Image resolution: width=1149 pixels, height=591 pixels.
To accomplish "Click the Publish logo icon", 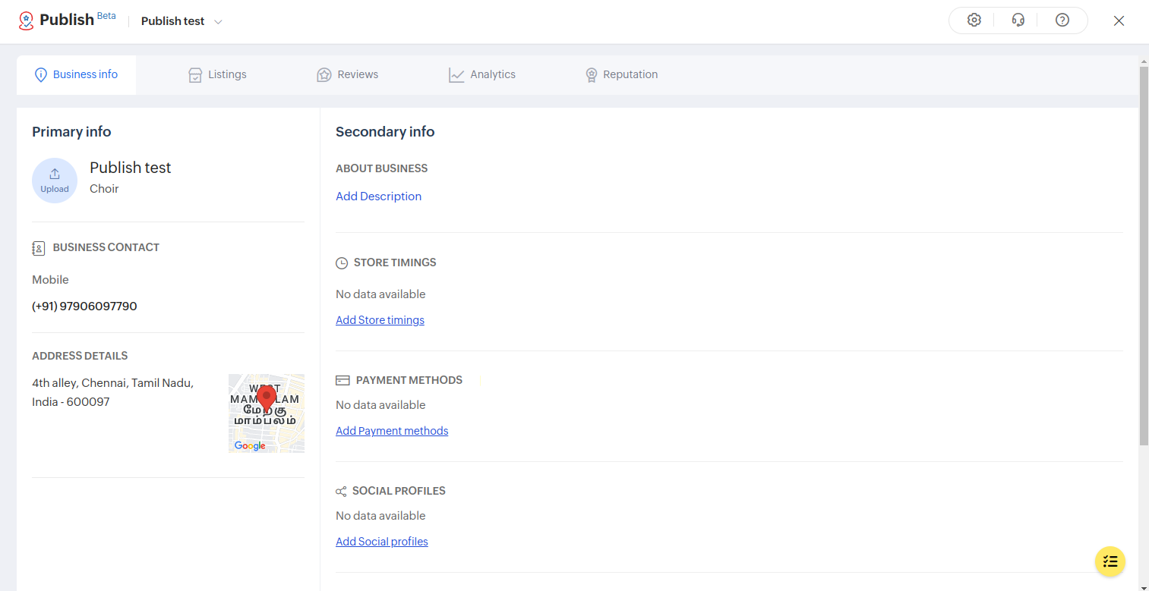I will [x=27, y=20].
